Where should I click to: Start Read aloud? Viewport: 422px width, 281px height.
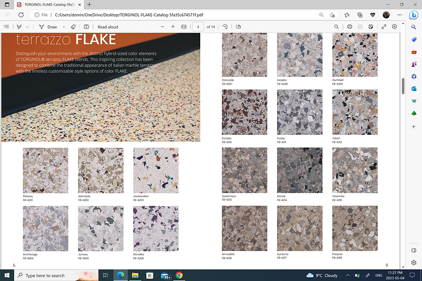click(108, 27)
